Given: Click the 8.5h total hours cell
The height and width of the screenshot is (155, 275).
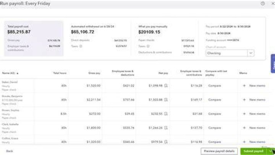Looking at the screenshot, I should coord(63,114).
